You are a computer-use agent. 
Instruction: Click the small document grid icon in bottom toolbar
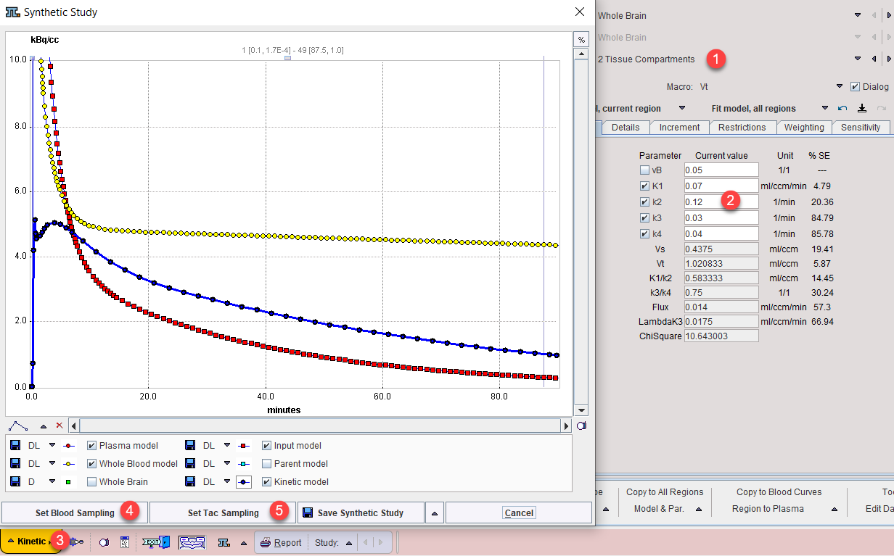tap(124, 542)
